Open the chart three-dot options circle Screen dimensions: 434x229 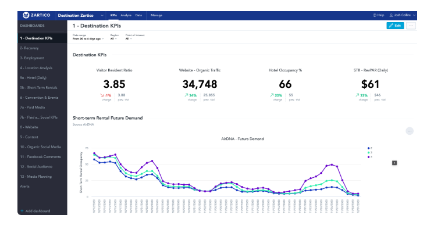(410, 131)
